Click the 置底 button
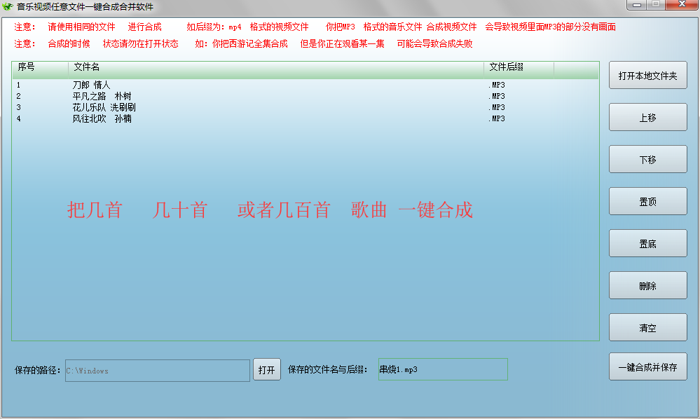Image resolution: width=700 pixels, height=419 pixels. 647,244
